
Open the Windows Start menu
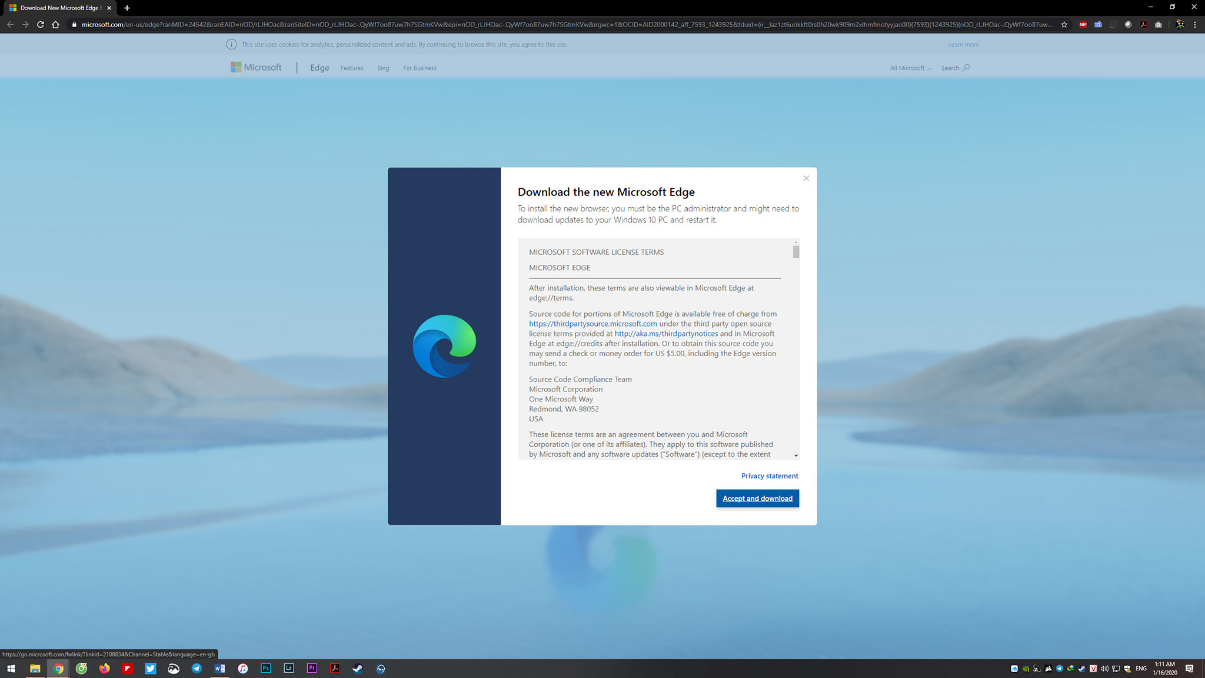[x=11, y=669]
